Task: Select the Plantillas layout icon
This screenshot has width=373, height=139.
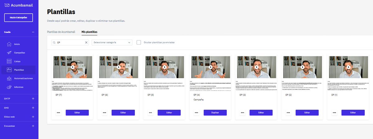Action: (x=9, y=70)
